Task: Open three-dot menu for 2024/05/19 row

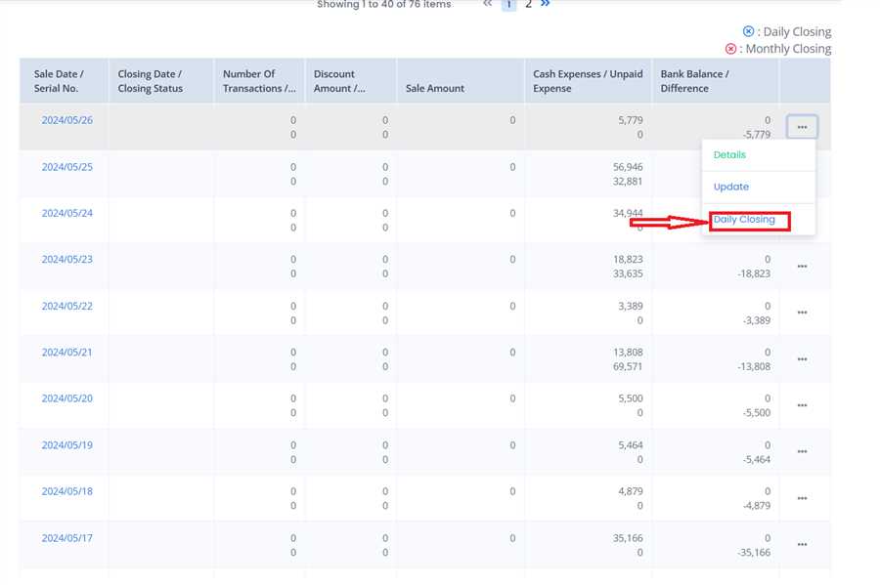Action: coord(802,452)
